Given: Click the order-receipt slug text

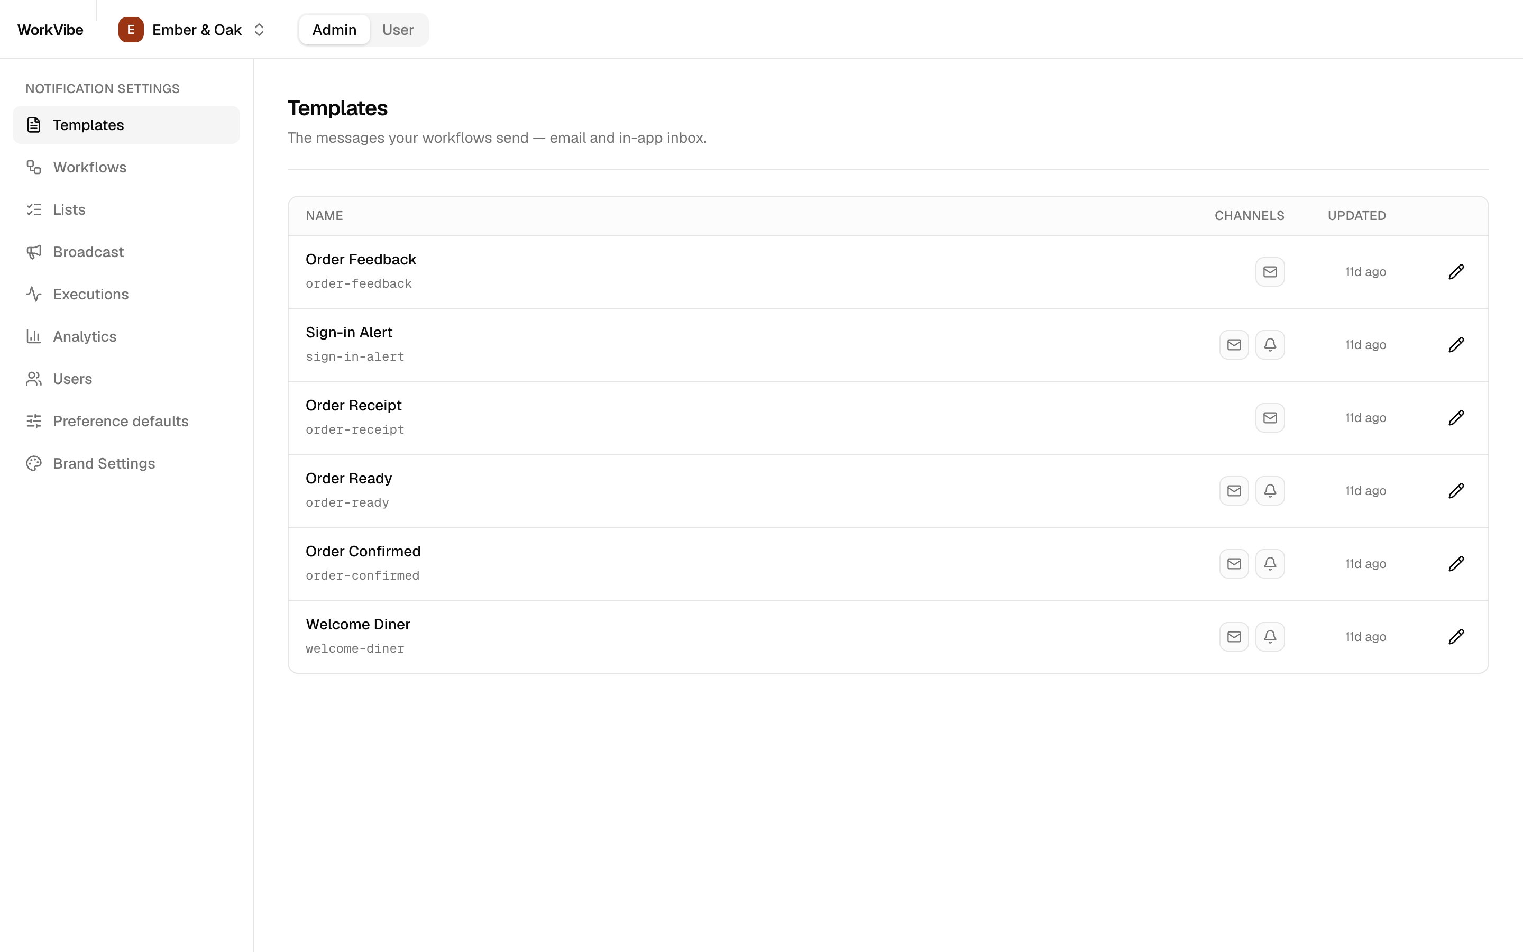Looking at the screenshot, I should click(355, 430).
